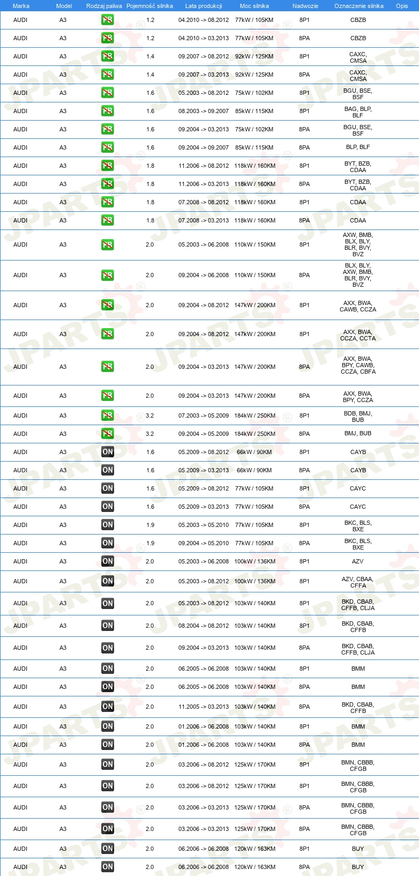
Task: Select date cell 06.2005 -> 06.2008 in 8PA row
Action: (x=204, y=687)
